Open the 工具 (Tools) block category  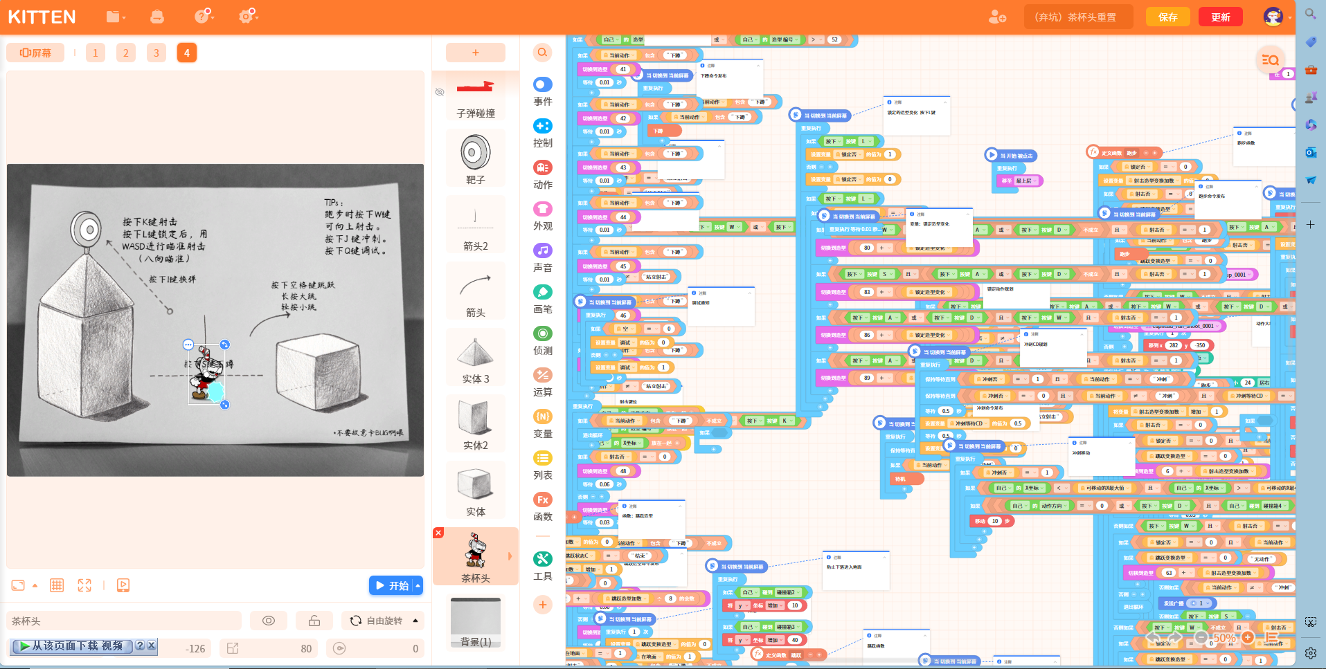tap(543, 567)
